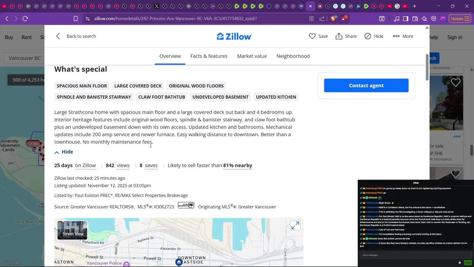This screenshot has width=474, height=267.
Task: Click the home pin marker on map
Action: (x=179, y=262)
